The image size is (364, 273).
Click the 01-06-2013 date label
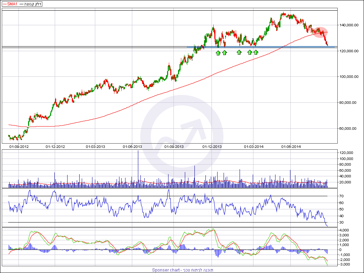pos(132,146)
